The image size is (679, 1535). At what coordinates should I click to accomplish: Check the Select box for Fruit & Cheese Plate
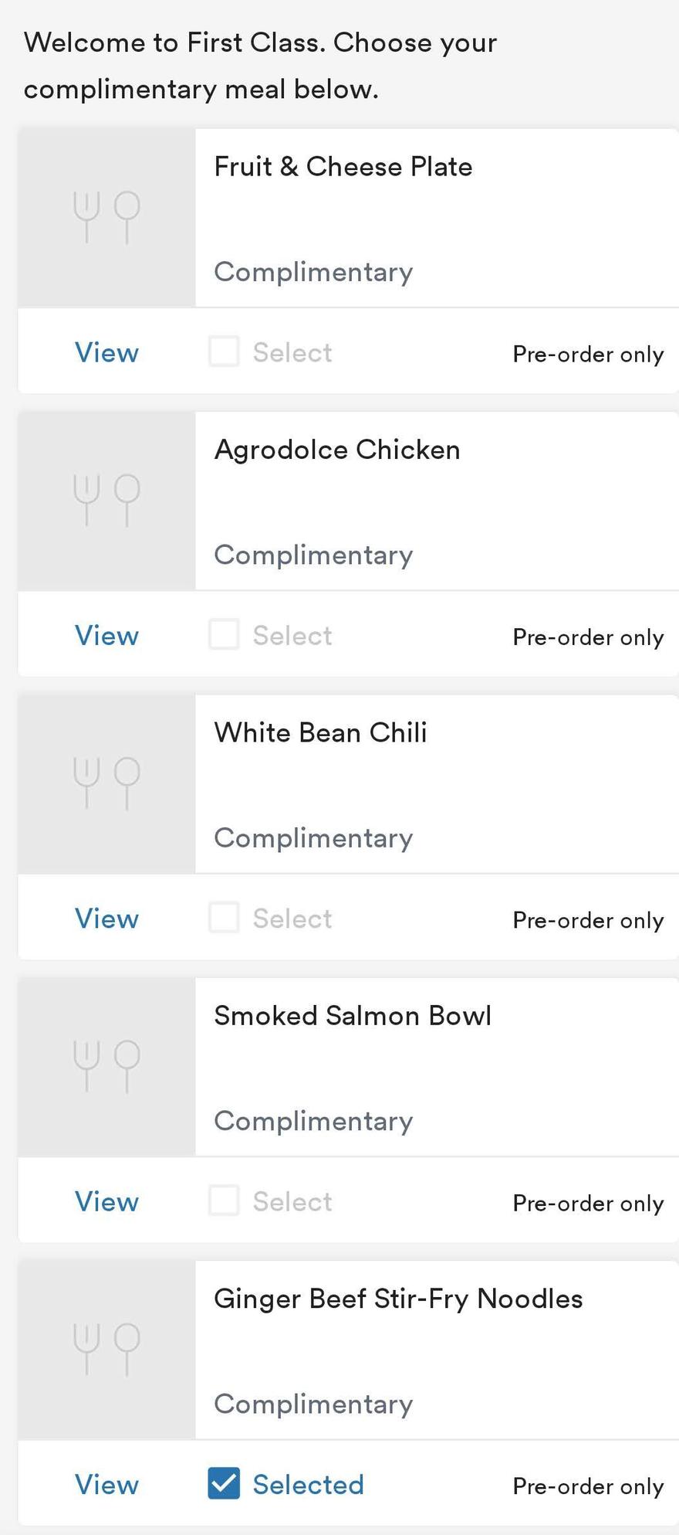(224, 351)
